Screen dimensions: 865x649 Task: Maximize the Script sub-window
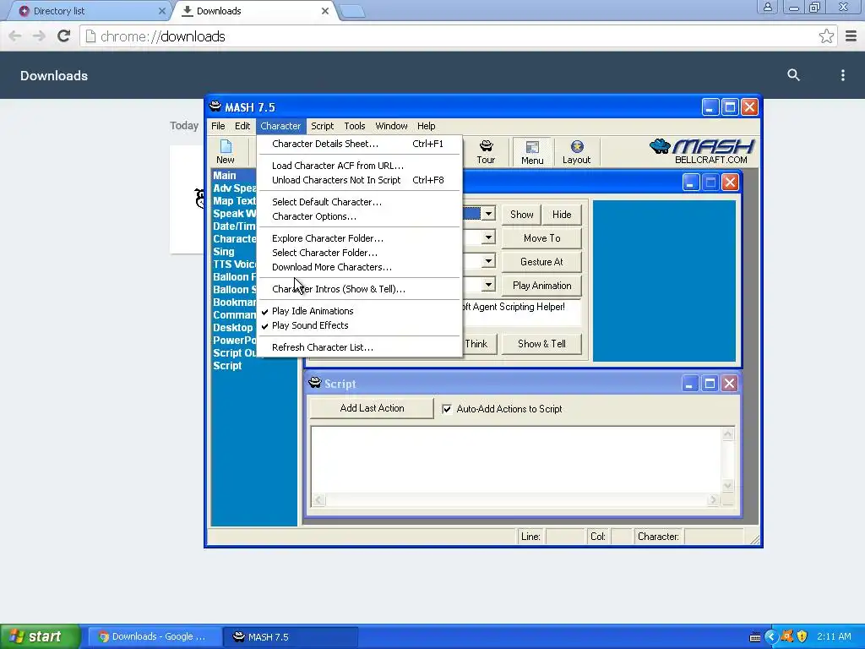(x=710, y=384)
